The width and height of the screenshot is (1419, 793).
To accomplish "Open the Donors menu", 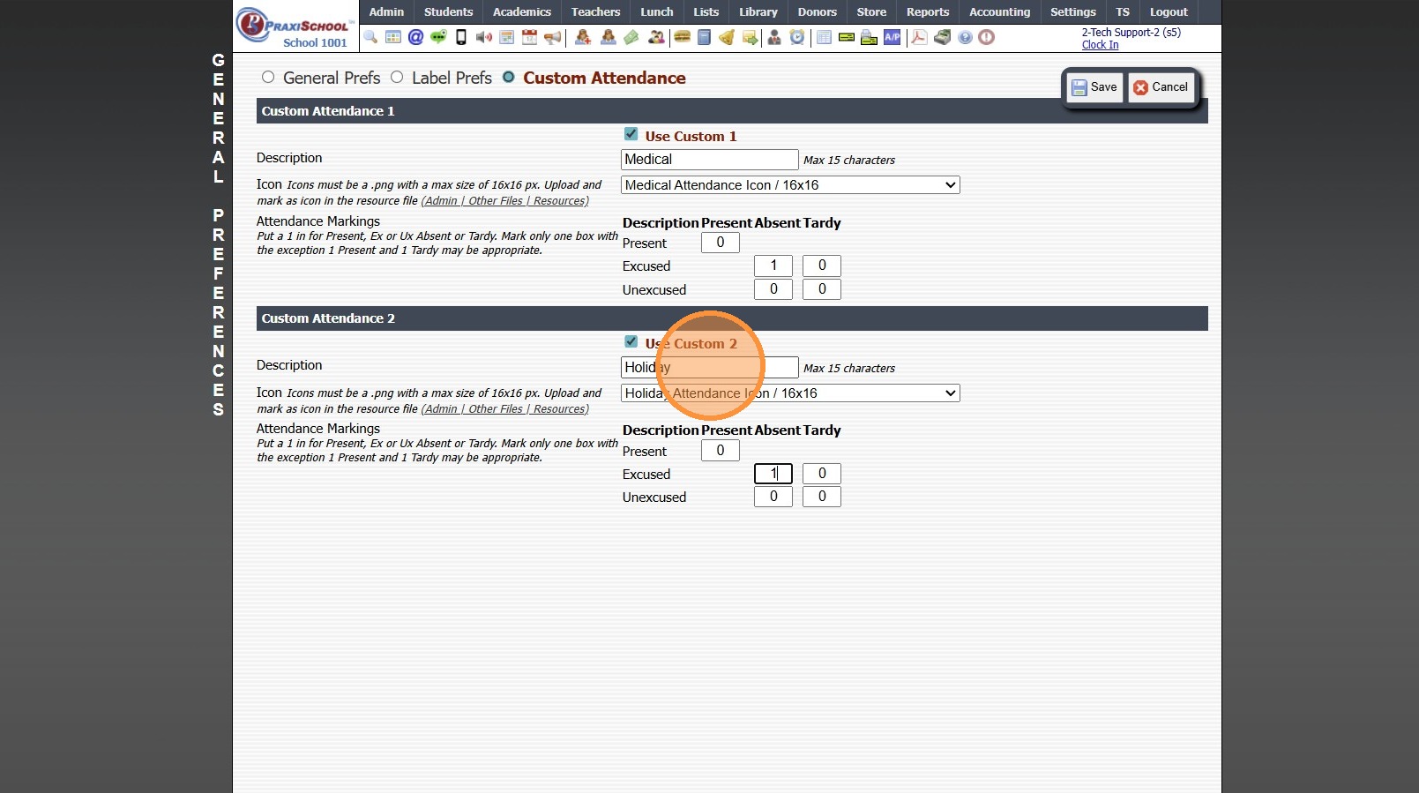I will coord(818,12).
